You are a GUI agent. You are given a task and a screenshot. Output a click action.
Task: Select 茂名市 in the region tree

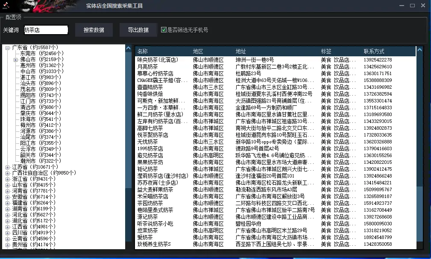tap(41, 89)
